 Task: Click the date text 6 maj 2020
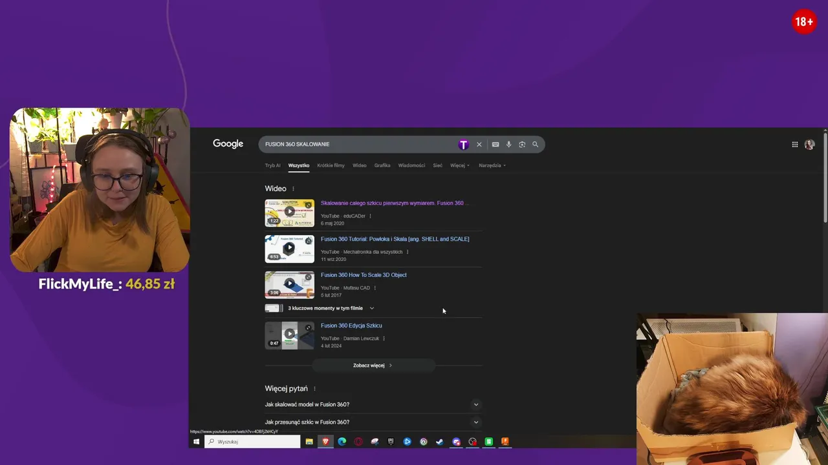(x=332, y=223)
